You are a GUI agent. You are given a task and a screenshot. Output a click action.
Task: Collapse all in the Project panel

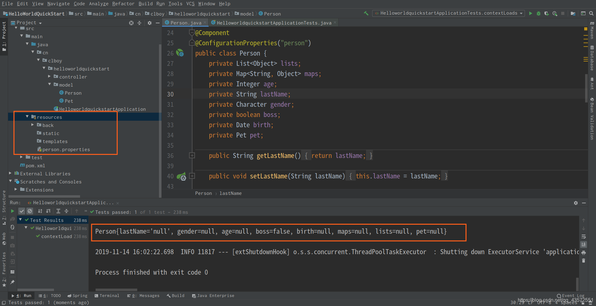tap(139, 23)
